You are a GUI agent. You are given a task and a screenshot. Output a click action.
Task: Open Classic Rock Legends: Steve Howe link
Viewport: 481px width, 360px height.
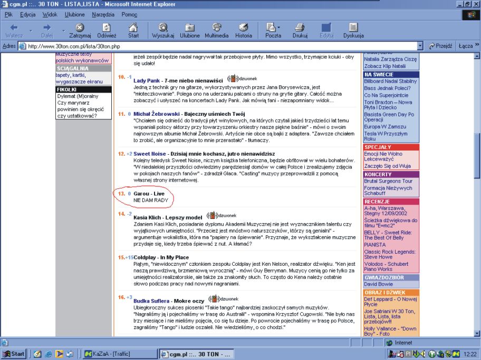click(x=390, y=254)
